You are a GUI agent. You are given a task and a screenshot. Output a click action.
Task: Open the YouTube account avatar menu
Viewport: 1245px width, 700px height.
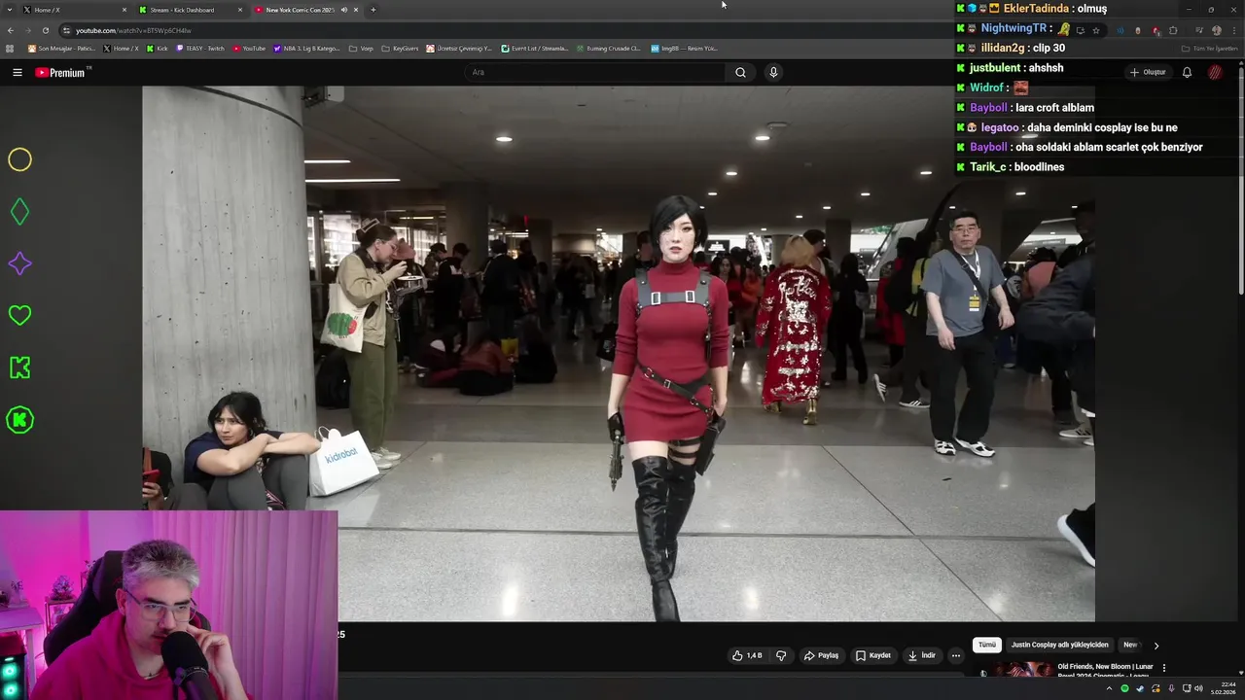[1215, 72]
